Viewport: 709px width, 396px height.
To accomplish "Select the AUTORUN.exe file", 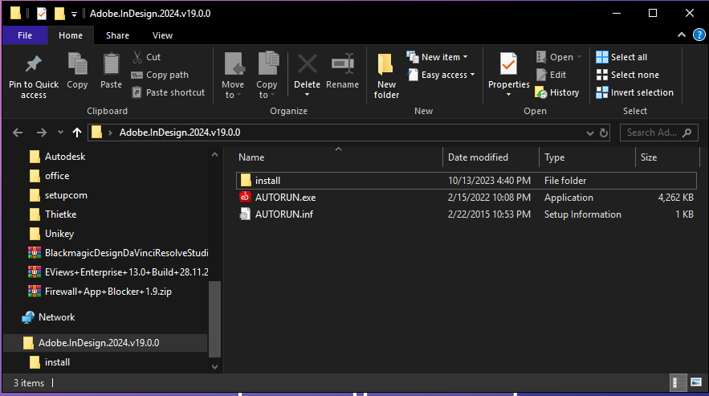I will (x=285, y=198).
